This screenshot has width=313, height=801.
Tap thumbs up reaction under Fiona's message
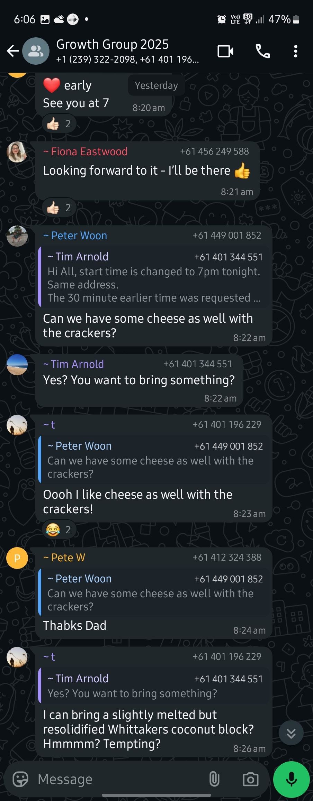point(59,208)
